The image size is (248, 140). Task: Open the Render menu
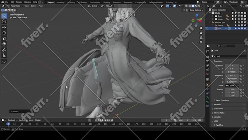19,2
